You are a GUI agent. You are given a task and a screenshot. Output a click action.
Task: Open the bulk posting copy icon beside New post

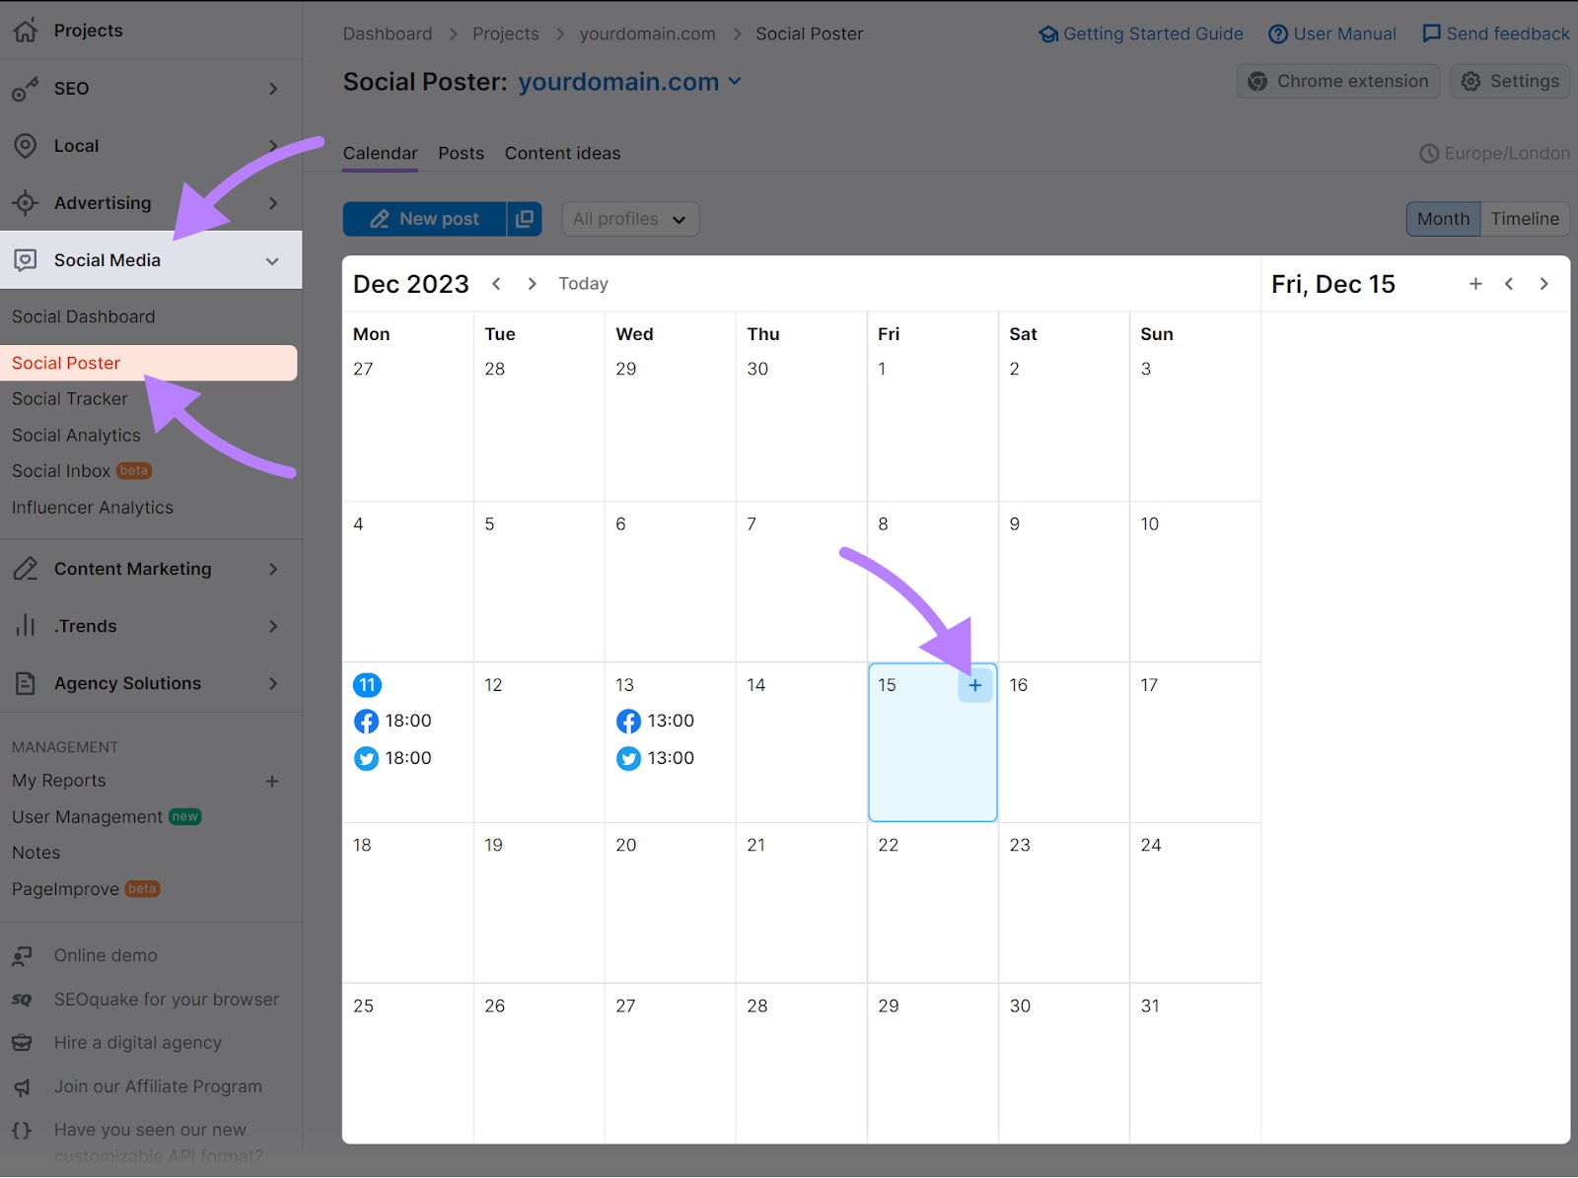[524, 219]
